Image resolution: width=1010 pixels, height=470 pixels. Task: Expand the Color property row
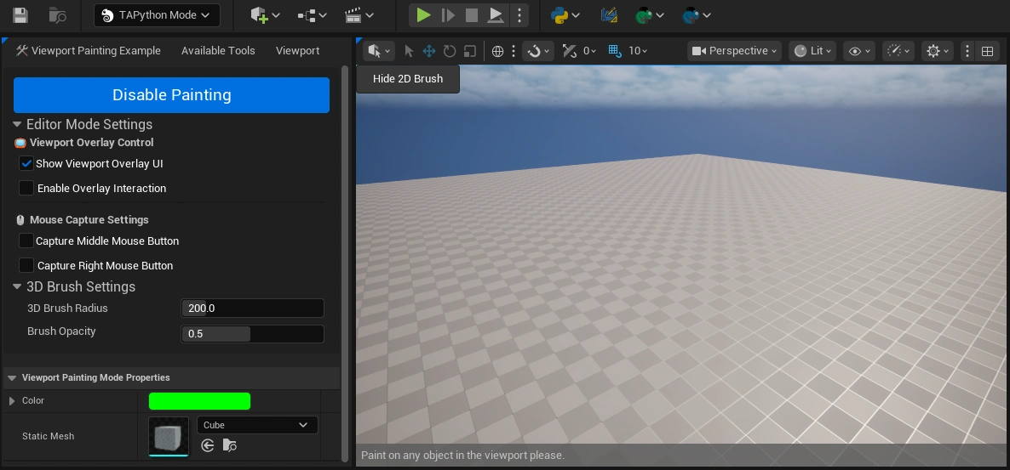click(12, 401)
